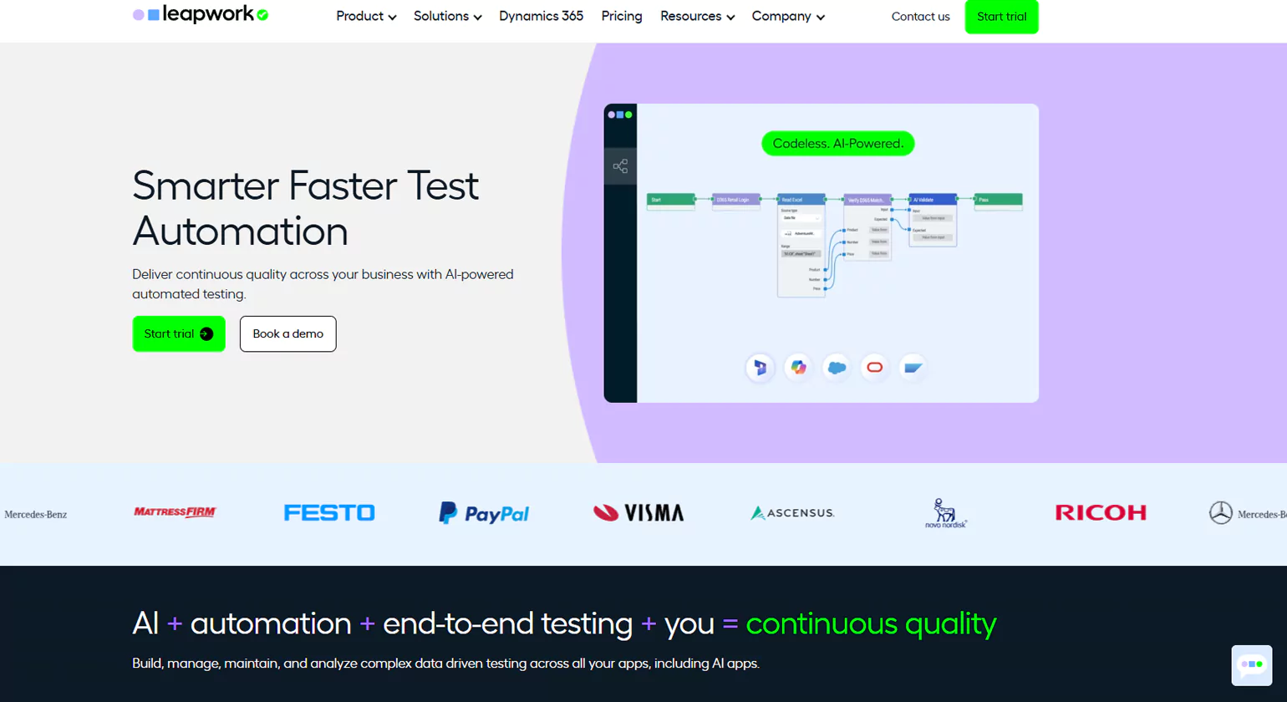Expand the Product dropdown menu
Screen dimensions: 1287x702
(366, 17)
